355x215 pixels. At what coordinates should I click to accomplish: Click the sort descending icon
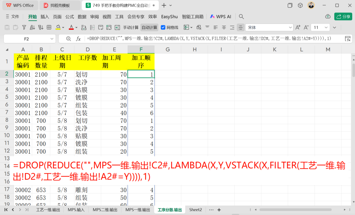click(41, 27)
